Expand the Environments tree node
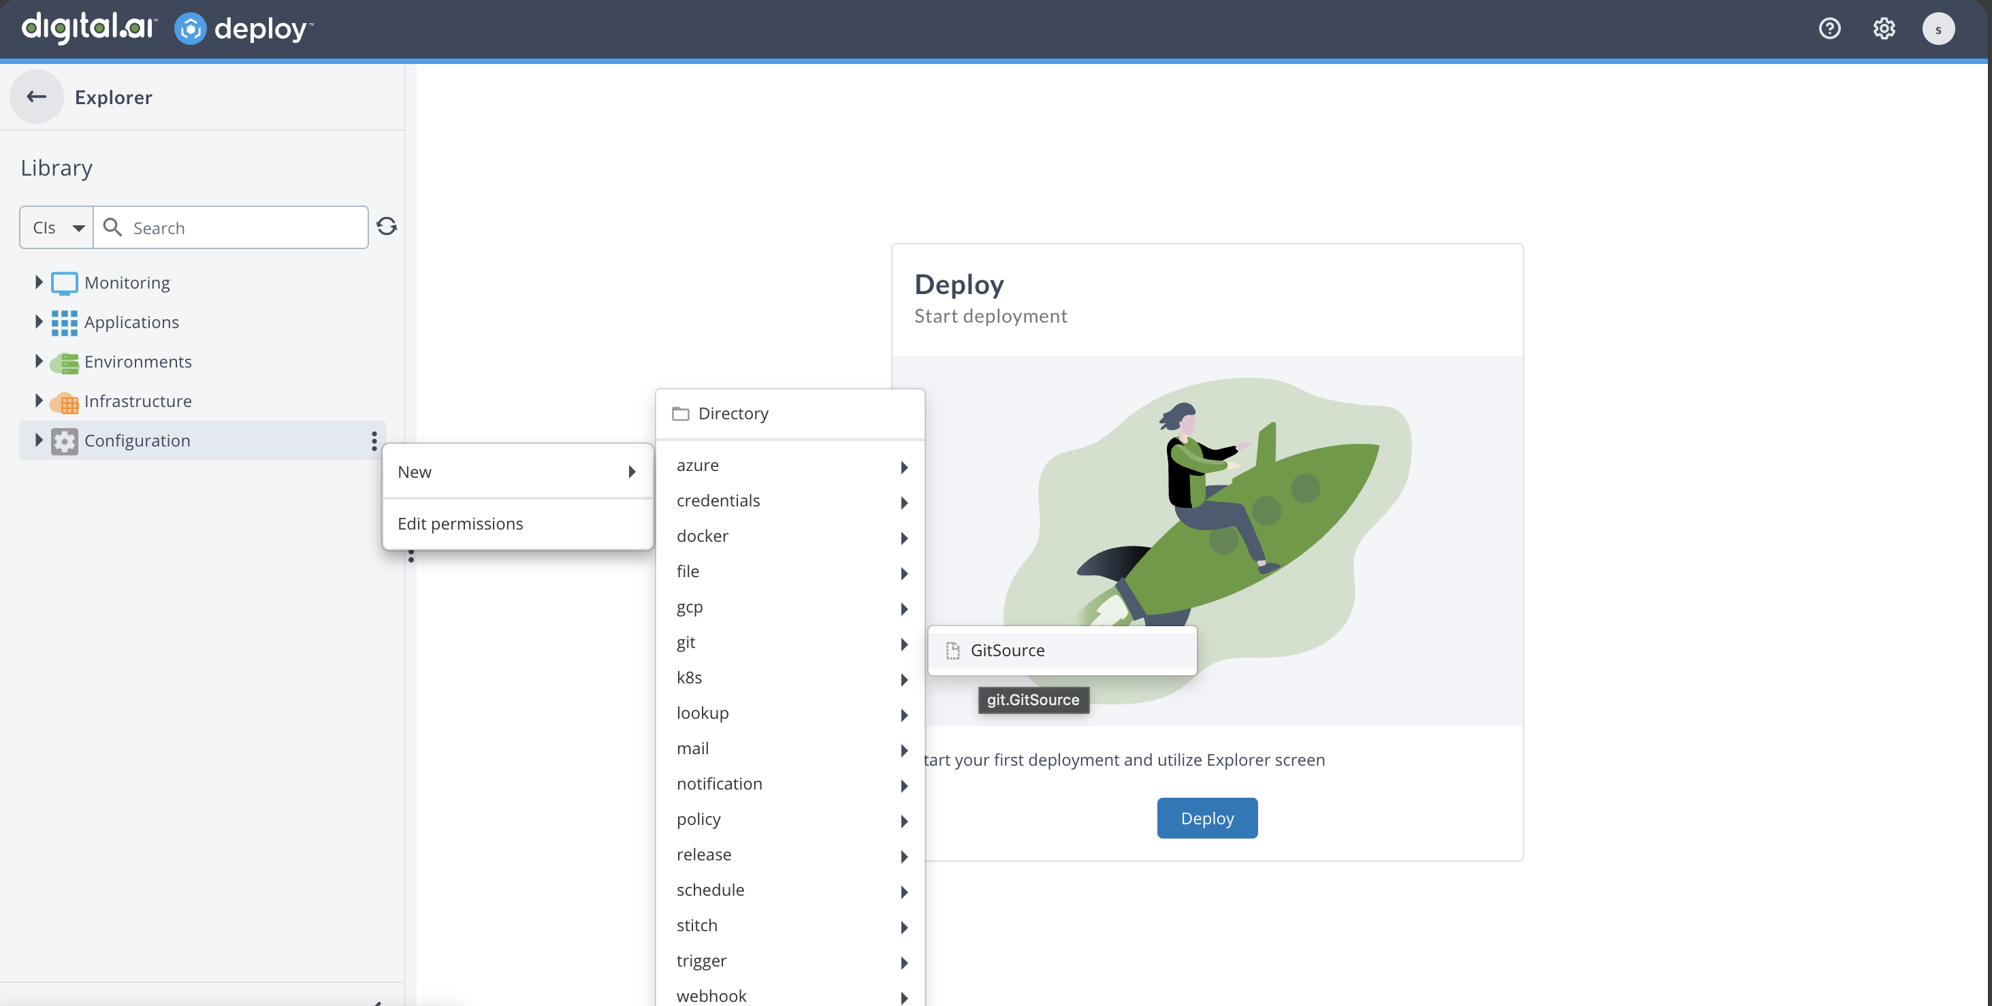The image size is (1992, 1006). point(38,361)
